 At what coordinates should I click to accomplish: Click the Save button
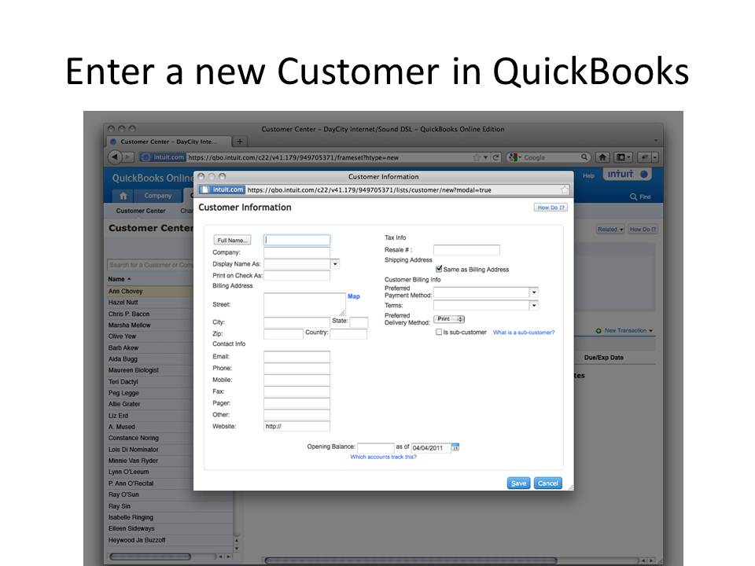coord(518,483)
